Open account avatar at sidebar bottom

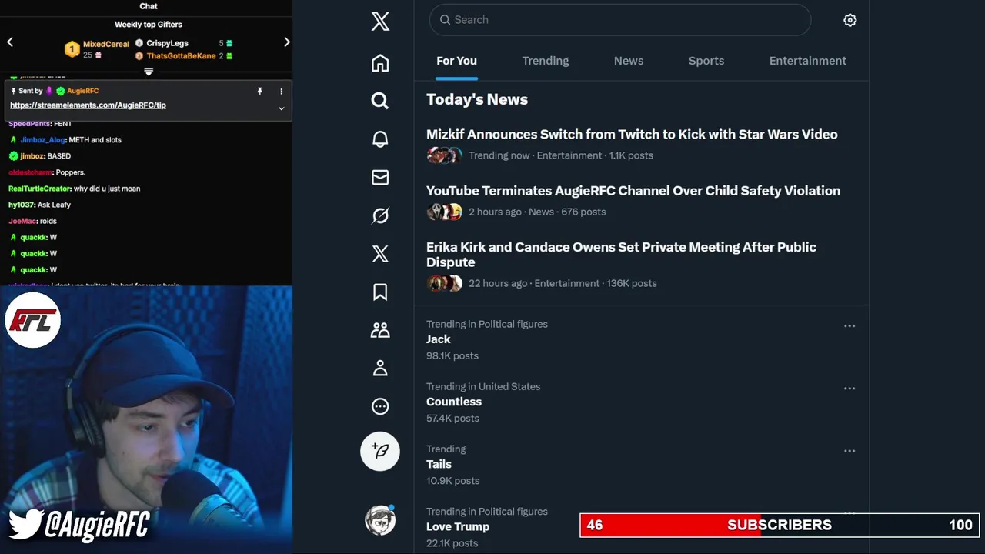click(380, 520)
